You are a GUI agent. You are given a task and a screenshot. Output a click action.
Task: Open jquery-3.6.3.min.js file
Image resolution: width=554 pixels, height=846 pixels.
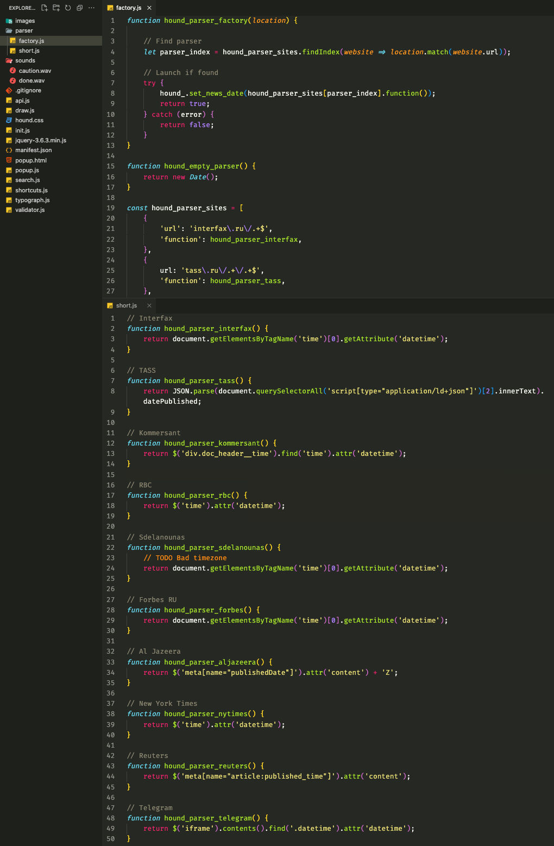click(x=51, y=140)
